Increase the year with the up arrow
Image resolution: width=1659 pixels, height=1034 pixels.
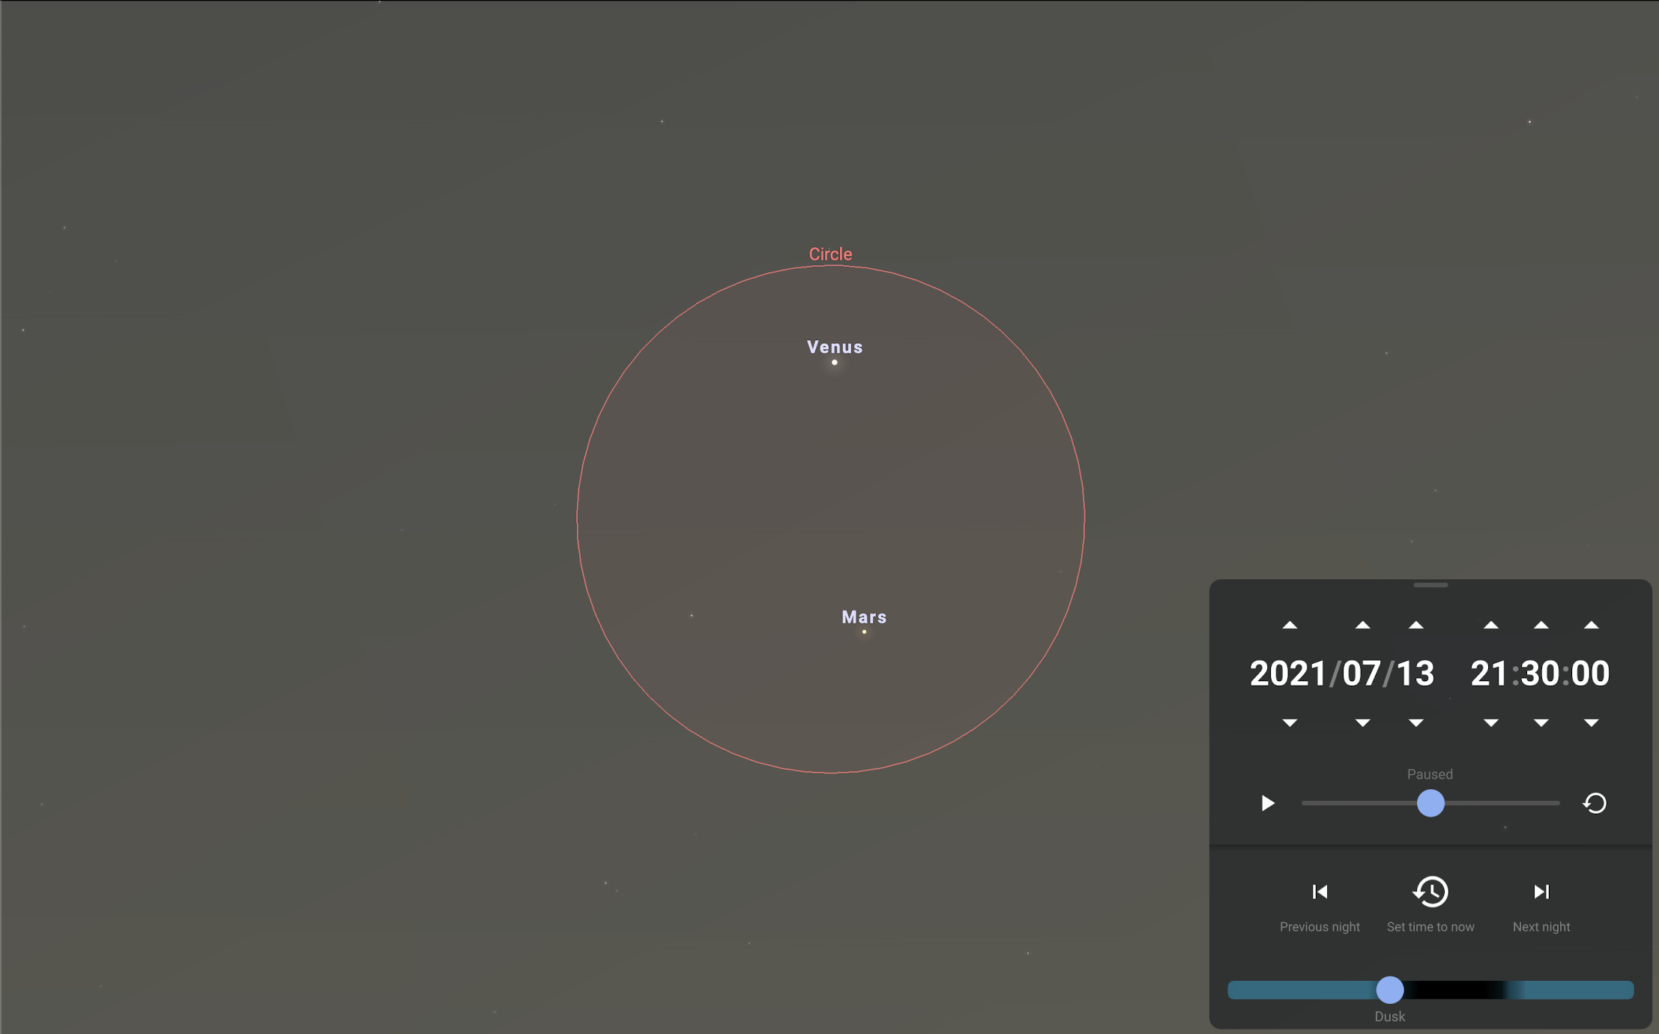[x=1290, y=623]
